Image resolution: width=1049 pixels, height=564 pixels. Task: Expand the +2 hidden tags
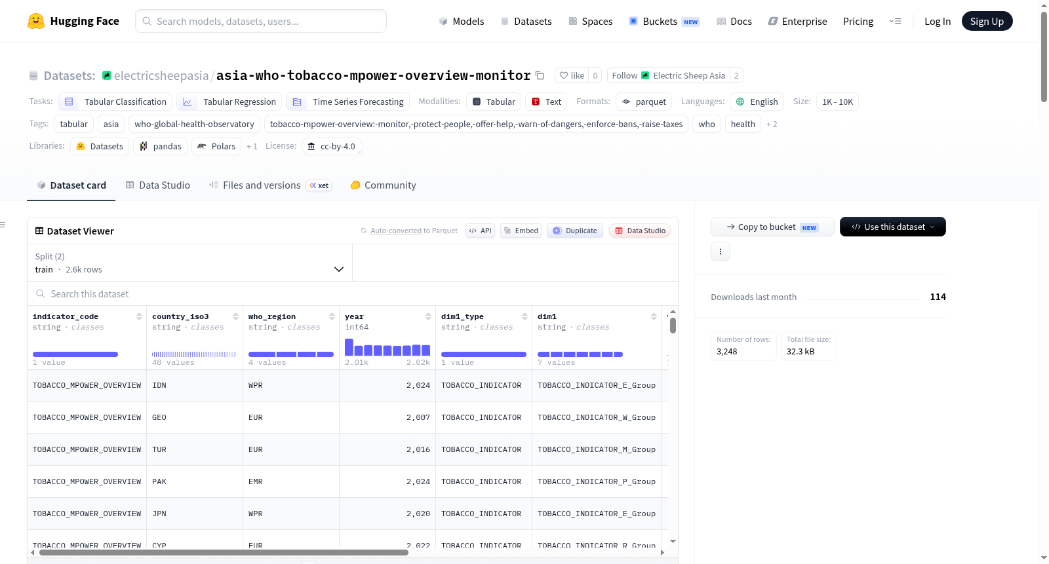(x=772, y=124)
